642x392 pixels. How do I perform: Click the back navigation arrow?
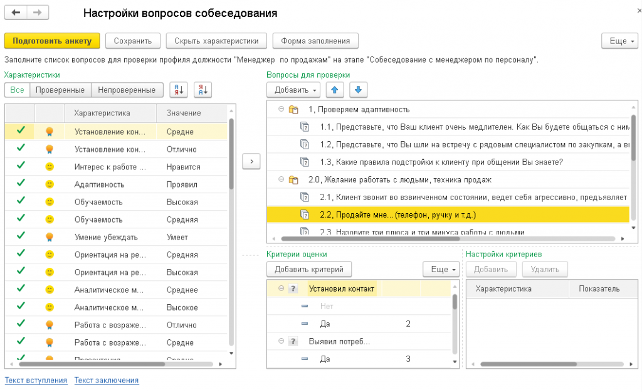[x=16, y=13]
